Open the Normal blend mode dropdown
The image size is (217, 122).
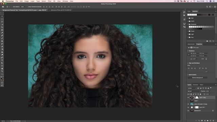pos(194,91)
